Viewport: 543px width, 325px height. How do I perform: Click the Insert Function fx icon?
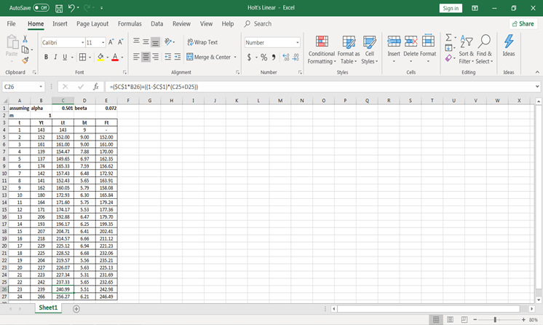coord(96,87)
